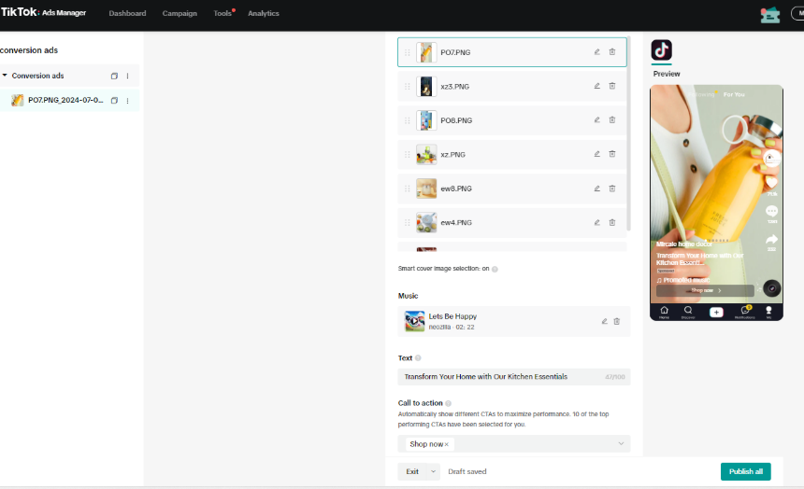Screen dimensions: 804x489
Task: Duplicate the Conversion ads group
Action: click(114, 76)
